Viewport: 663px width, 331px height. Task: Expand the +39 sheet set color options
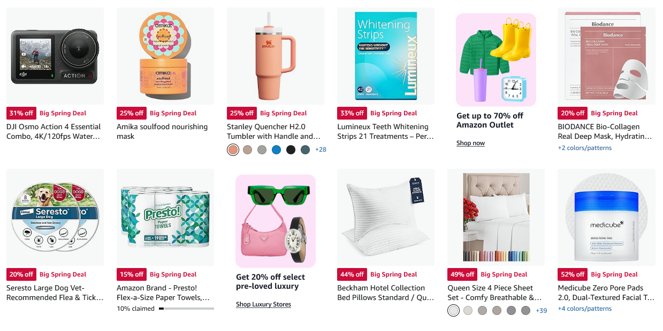click(x=541, y=311)
